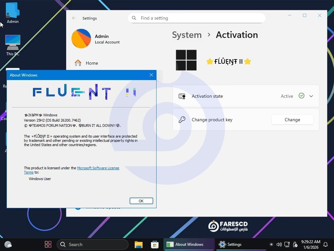Open the Microsoft Software License Terms link

[98, 168]
